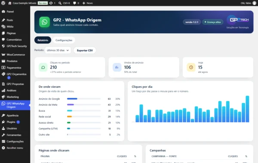Open the WooCommerce menu label
Viewport: 258px width, 163px height.
[x=16, y=55]
